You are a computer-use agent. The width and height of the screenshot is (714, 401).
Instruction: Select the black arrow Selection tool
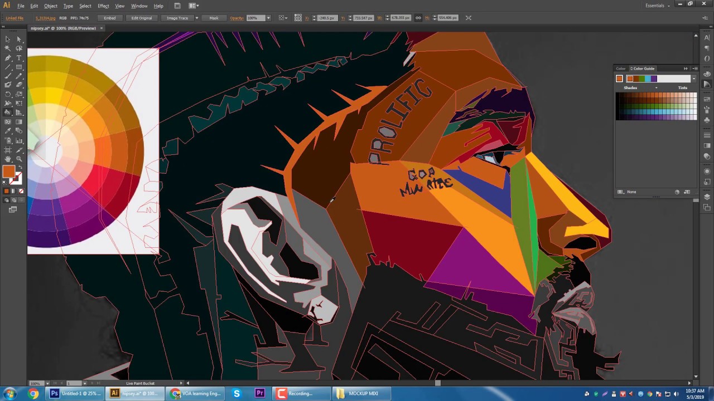point(8,40)
